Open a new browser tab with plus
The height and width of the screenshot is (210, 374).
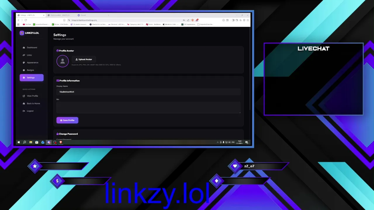(108, 15)
